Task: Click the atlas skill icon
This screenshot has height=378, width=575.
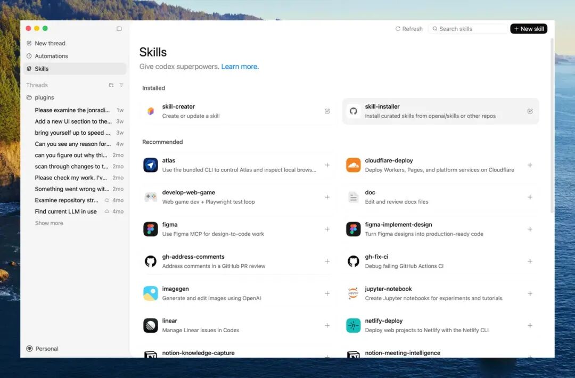Action: click(151, 165)
